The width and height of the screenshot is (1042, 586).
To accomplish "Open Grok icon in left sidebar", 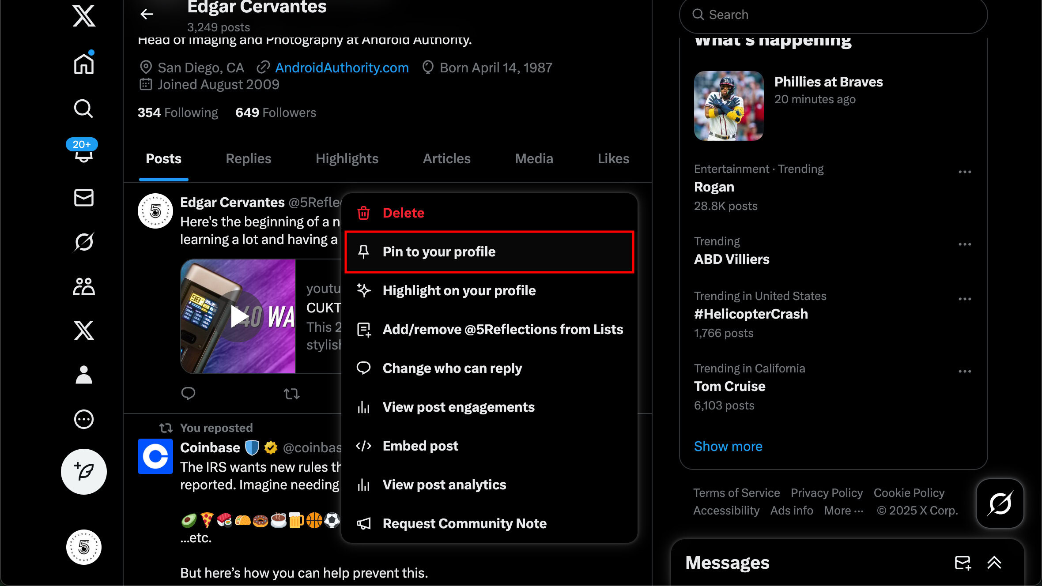I will pos(83,242).
